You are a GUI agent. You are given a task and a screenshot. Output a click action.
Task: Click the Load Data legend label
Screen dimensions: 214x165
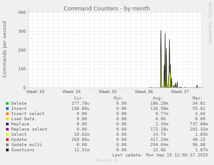[23, 119]
